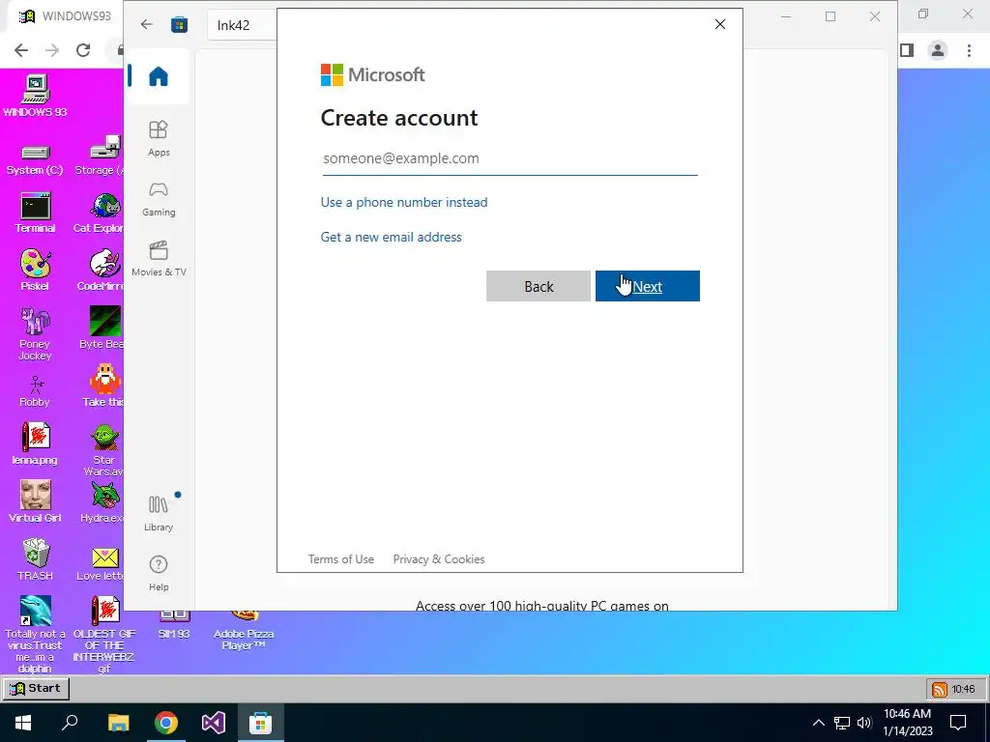This screenshot has height=742, width=990.
Task: Click the Windows 93 tray clock 10:46
Action: pyautogui.click(x=964, y=689)
